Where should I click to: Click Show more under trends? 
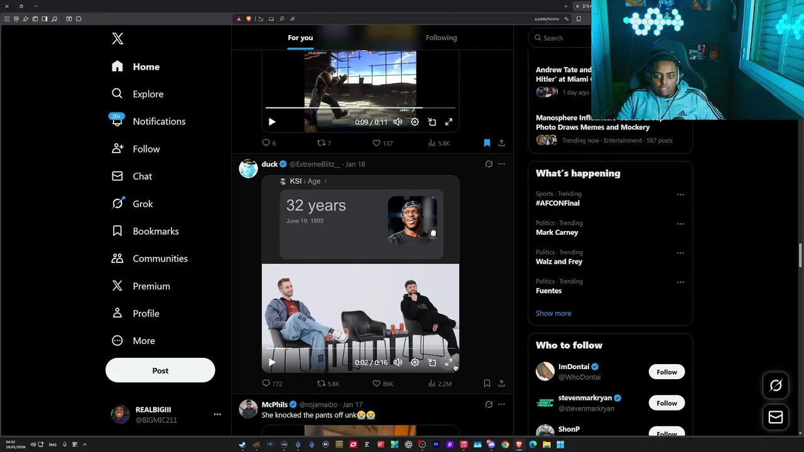(x=553, y=313)
